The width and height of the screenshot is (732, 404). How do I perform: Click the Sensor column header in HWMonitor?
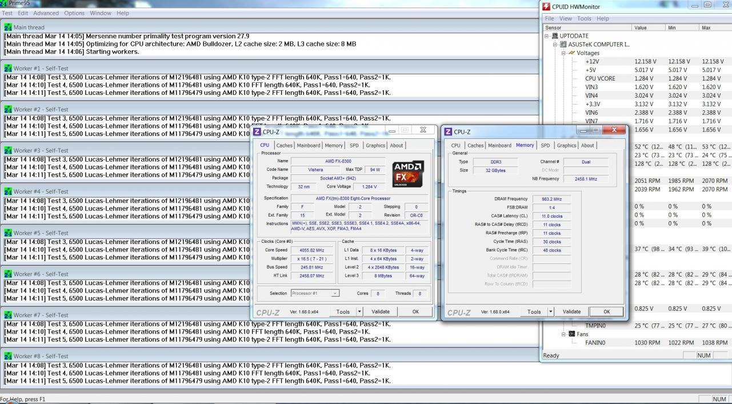coord(587,27)
